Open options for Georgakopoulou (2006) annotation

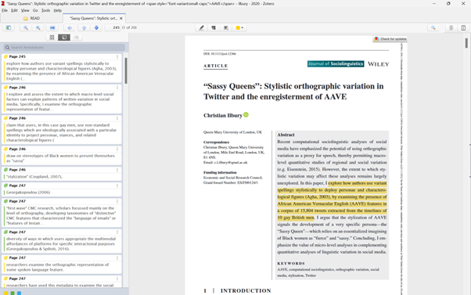[x=117, y=185]
